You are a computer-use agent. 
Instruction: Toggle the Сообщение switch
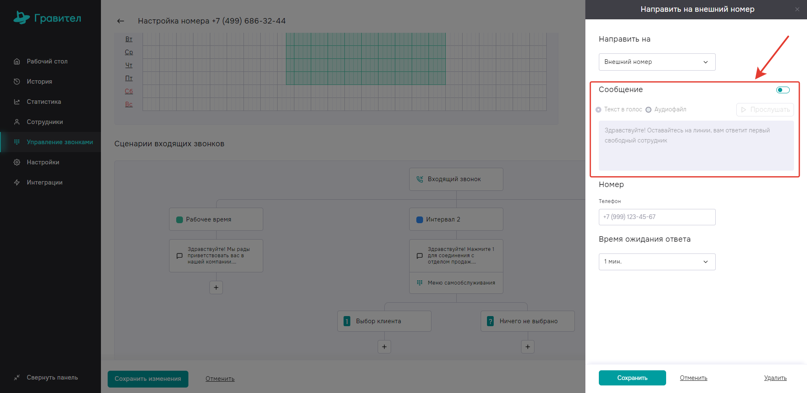[783, 90]
